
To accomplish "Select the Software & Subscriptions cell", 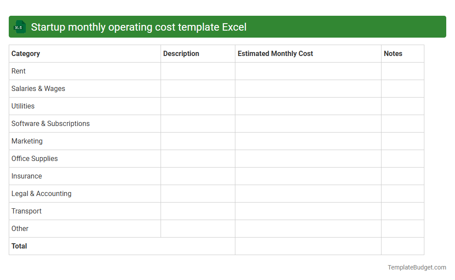I will (50, 123).
